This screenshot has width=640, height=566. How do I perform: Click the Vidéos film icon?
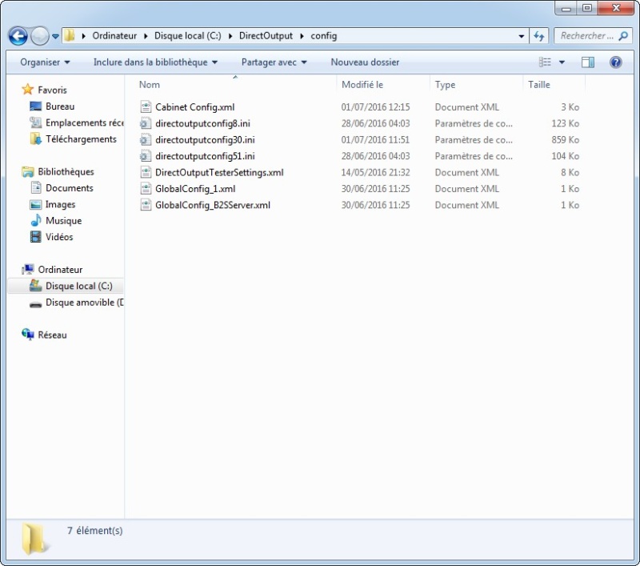pyautogui.click(x=35, y=237)
